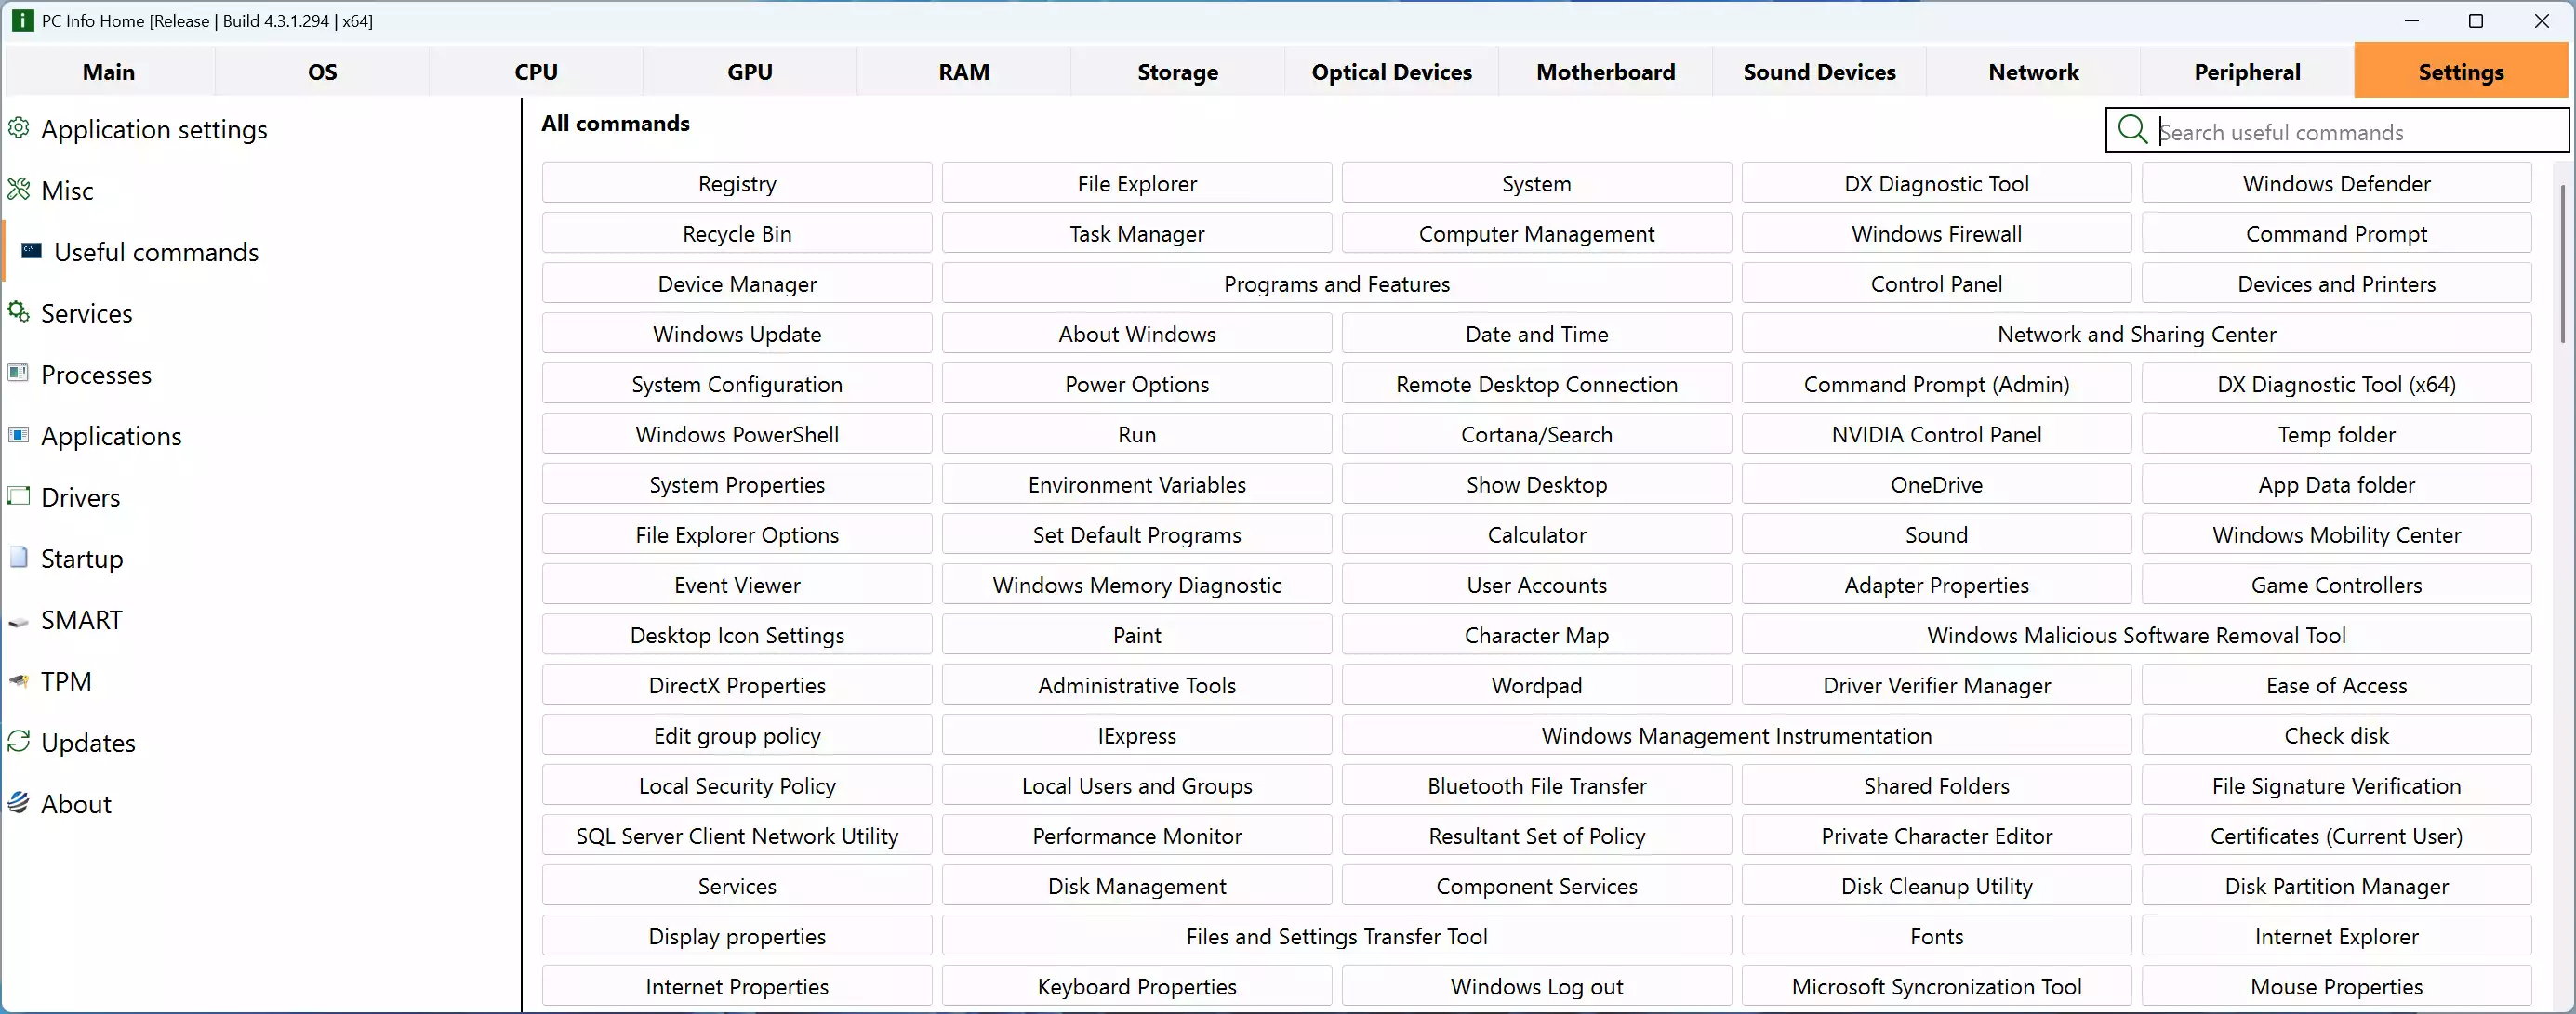The image size is (2576, 1014).
Task: Open the Motherboard tab
Action: point(1606,71)
